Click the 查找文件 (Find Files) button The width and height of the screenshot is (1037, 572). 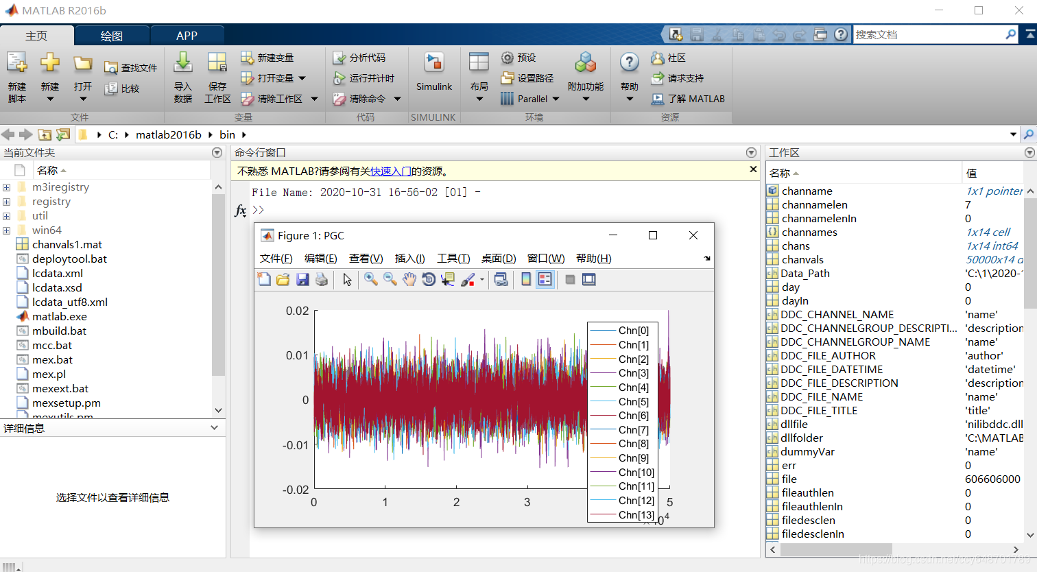[x=130, y=67]
